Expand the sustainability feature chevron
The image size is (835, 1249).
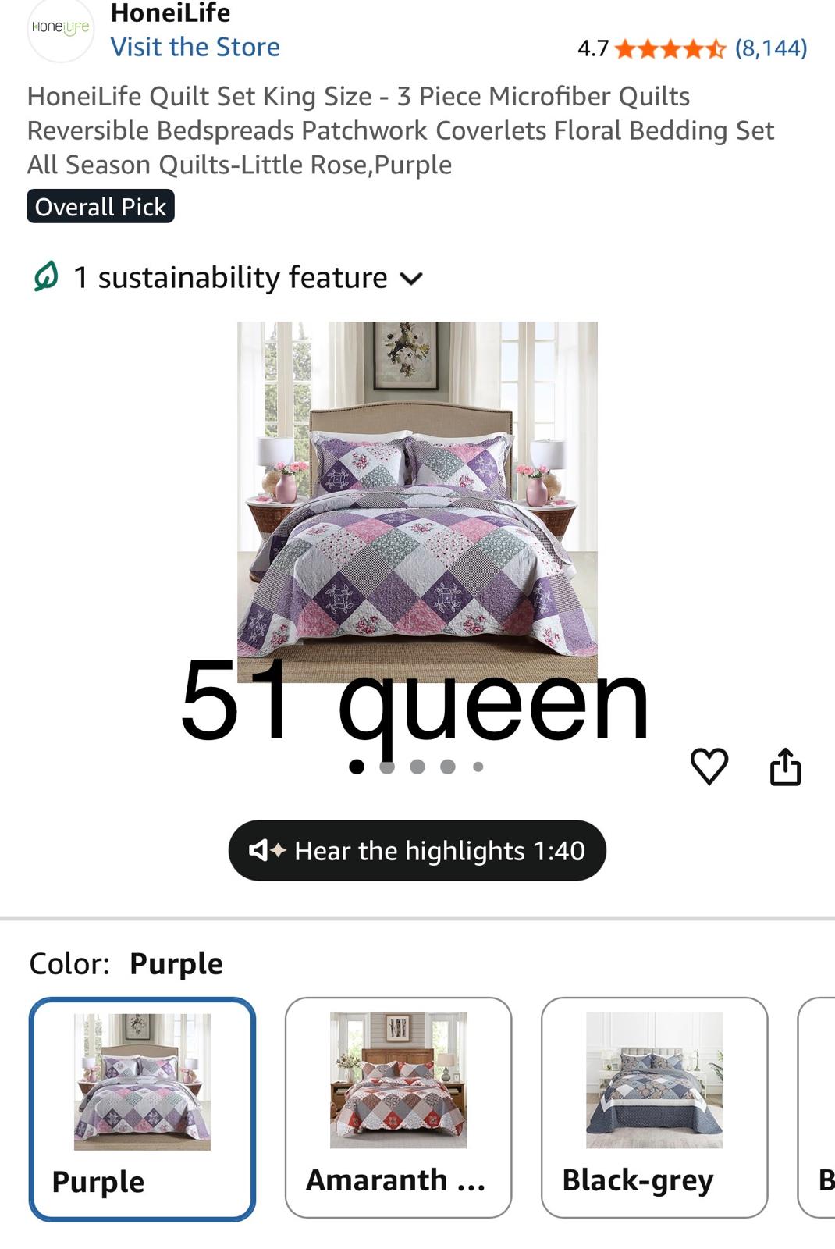coord(411,278)
